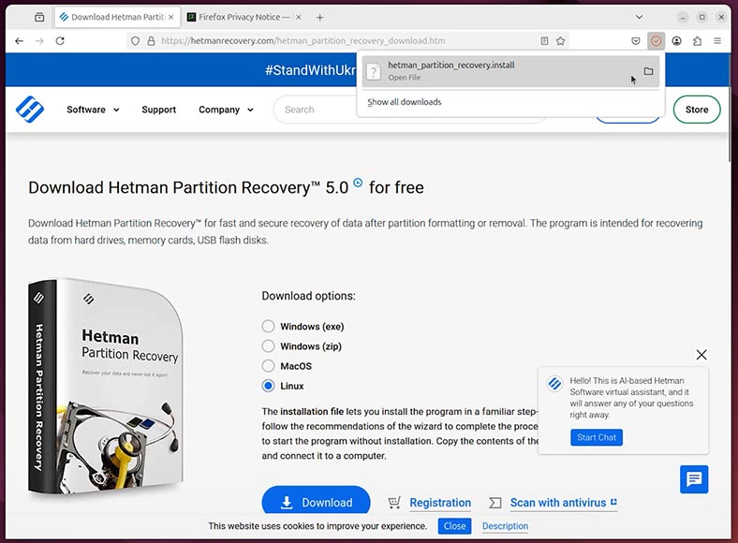Select the Windows (zip) radio option

tap(268, 345)
